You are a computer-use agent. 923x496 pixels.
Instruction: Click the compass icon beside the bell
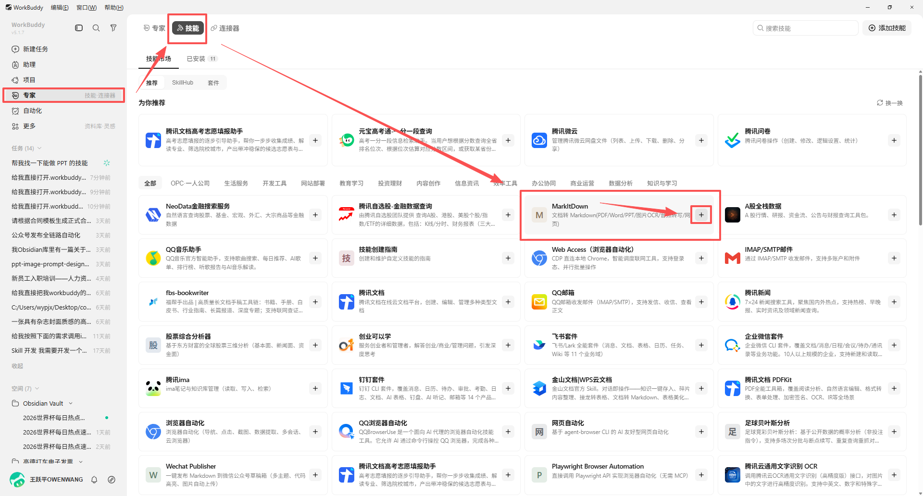click(x=112, y=479)
